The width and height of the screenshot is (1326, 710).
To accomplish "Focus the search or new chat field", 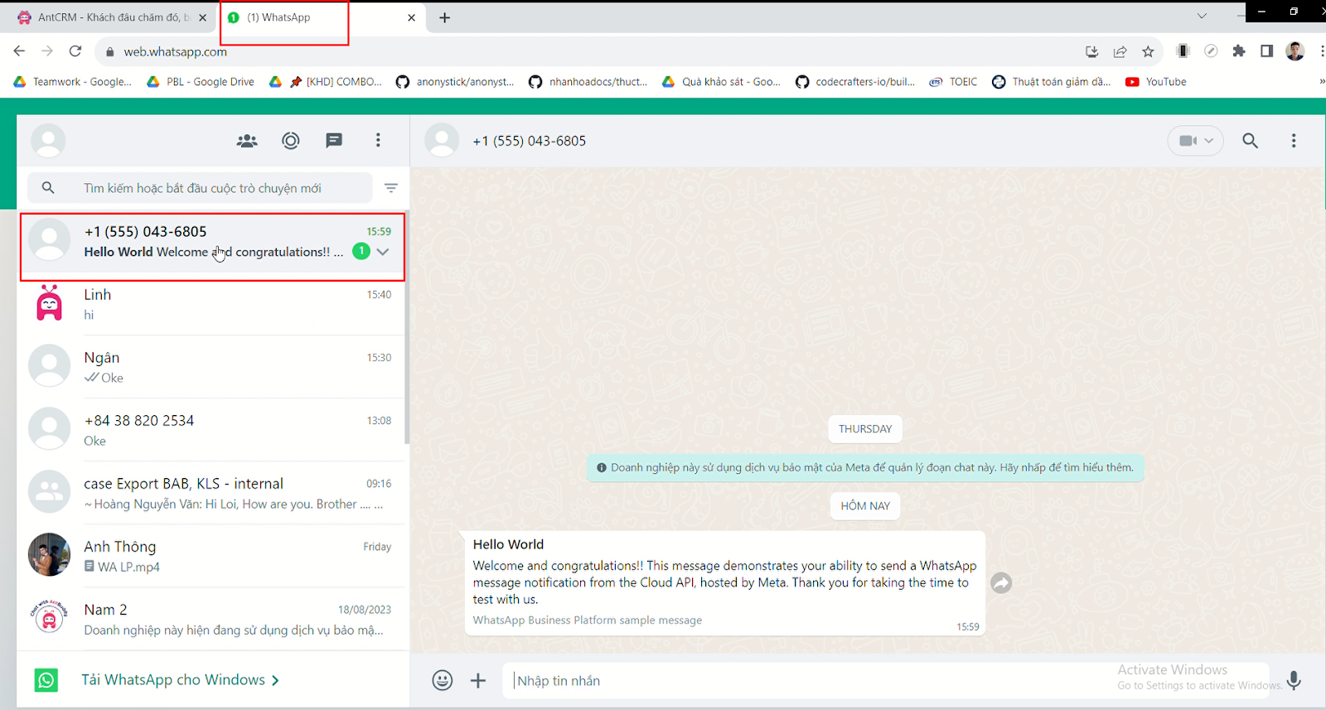I will (x=200, y=188).
